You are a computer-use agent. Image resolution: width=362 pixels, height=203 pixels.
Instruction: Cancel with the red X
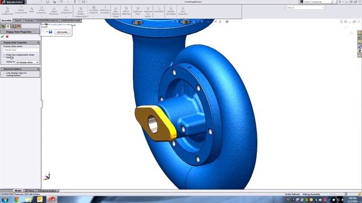point(7,37)
